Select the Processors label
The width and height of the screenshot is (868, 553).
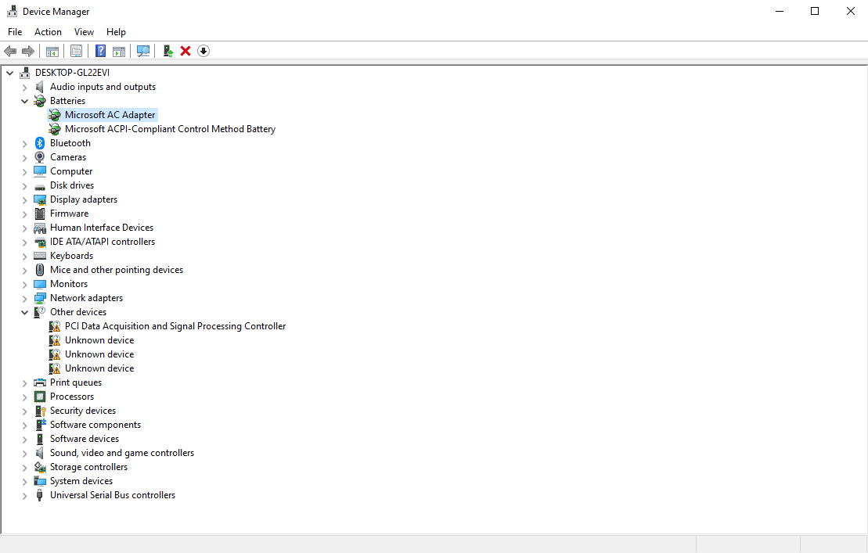point(72,397)
